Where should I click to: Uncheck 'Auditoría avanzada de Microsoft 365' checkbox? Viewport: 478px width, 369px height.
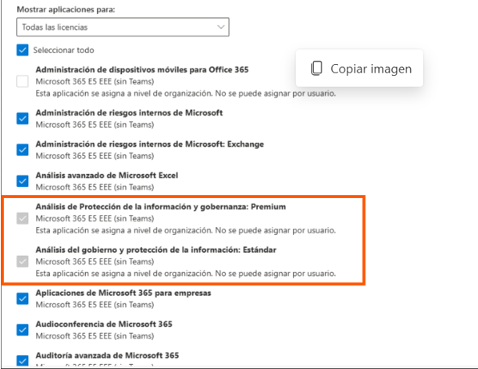23,360
